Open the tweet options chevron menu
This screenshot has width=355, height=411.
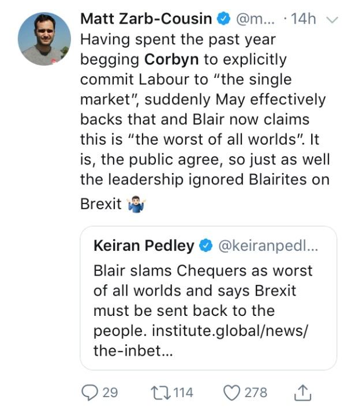pyautogui.click(x=331, y=20)
